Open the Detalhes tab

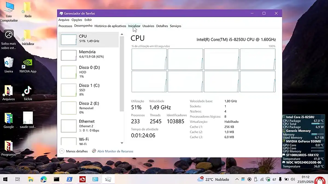pyautogui.click(x=162, y=26)
